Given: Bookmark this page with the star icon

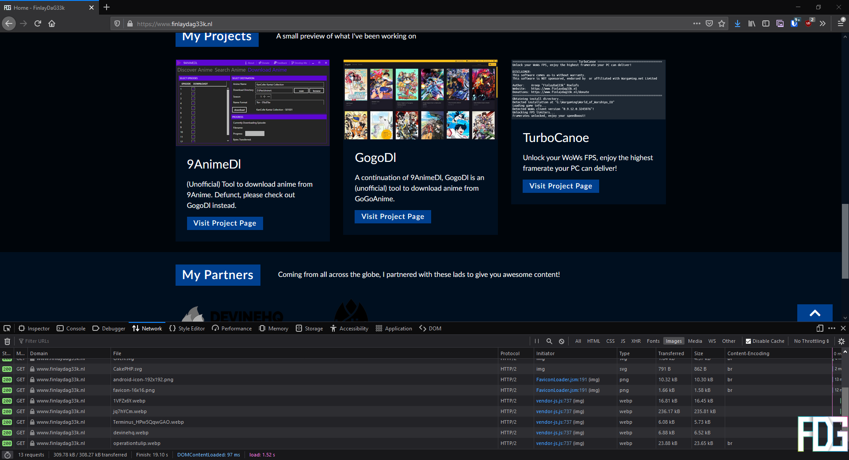Looking at the screenshot, I should coord(722,24).
